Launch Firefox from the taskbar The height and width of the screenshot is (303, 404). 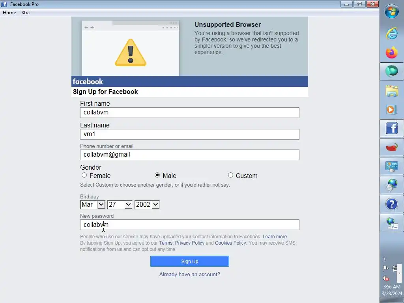pos(392,52)
